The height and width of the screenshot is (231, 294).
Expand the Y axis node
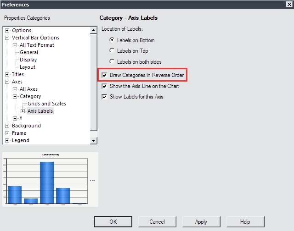(15, 119)
